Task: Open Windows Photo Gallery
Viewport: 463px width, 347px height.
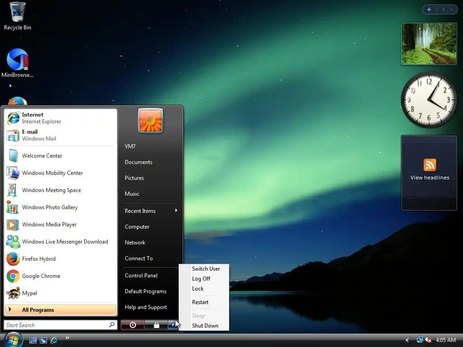Action: coord(61,207)
